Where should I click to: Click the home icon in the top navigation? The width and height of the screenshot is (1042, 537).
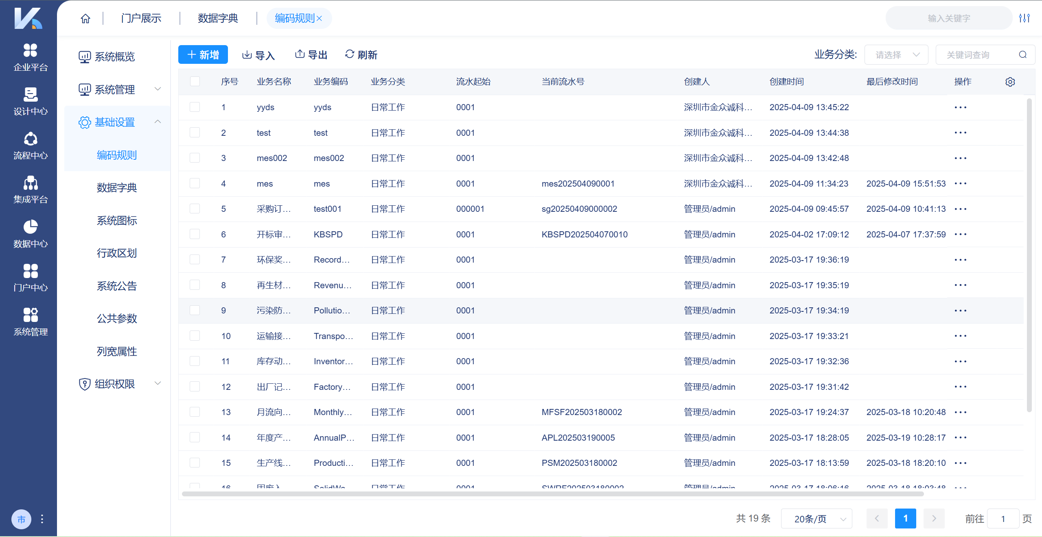tap(85, 18)
